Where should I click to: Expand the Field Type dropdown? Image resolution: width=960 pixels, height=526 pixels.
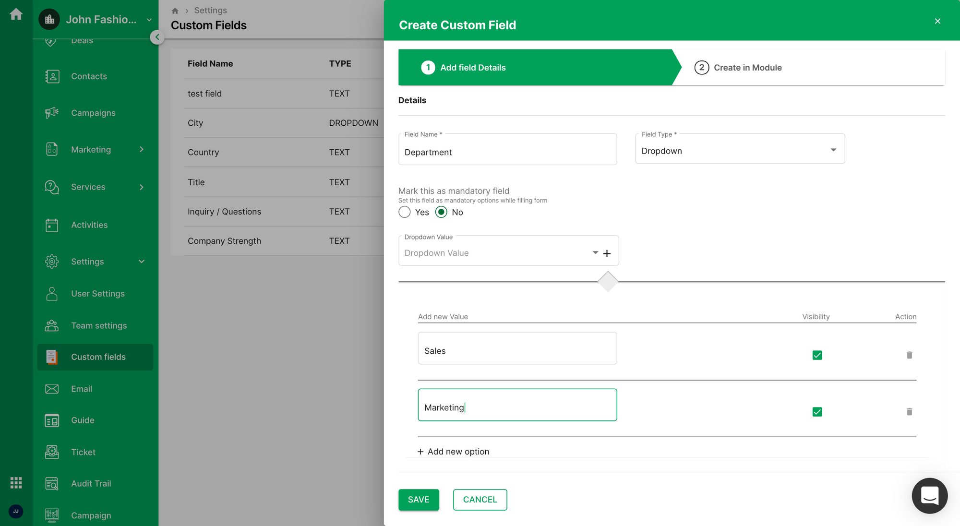click(833, 150)
